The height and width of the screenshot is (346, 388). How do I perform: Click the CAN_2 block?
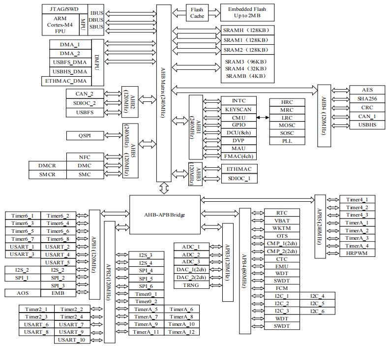pos(85,94)
